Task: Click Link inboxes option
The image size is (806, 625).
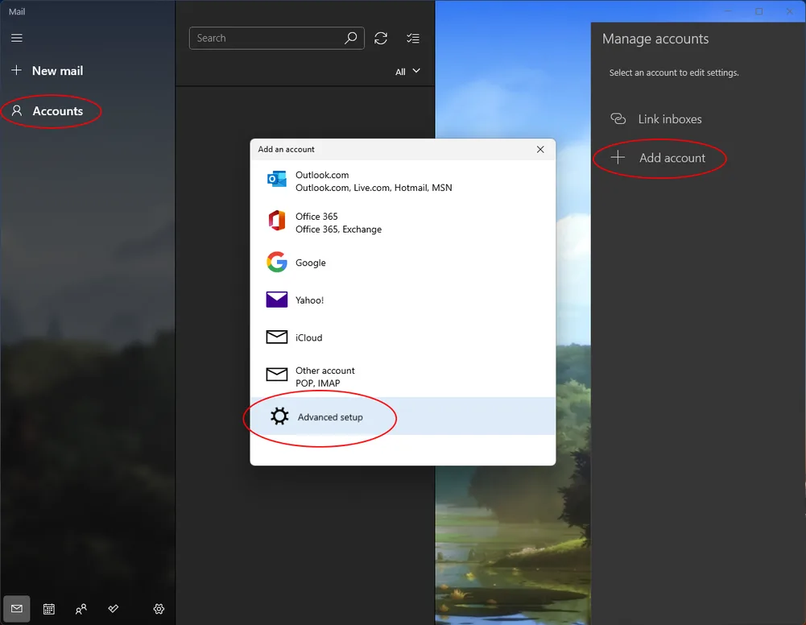Action: [x=669, y=119]
